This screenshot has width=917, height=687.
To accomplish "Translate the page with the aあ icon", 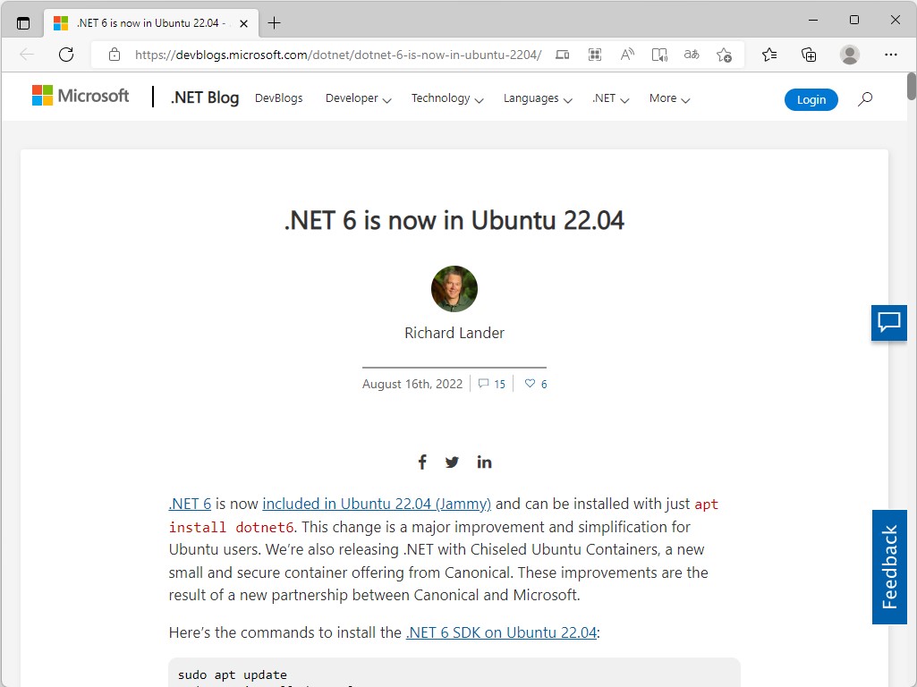I will [691, 55].
